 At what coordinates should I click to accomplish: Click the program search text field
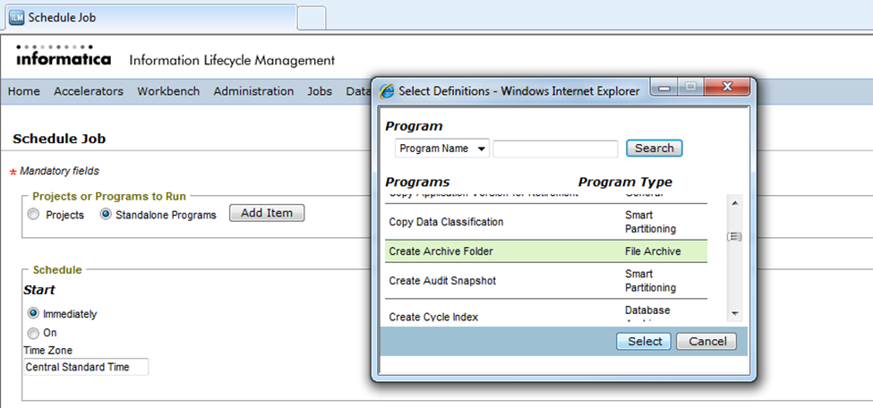point(555,149)
